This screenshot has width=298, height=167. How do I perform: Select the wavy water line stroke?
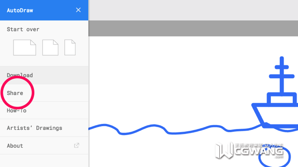click(x=175, y=130)
